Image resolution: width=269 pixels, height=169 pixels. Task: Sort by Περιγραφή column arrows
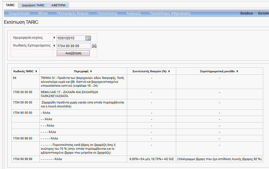tap(91, 71)
